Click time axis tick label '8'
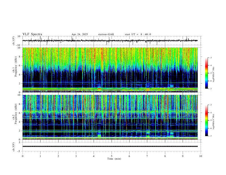Image resolution: width=226 pixels, height=175 pixels. pos(165,156)
